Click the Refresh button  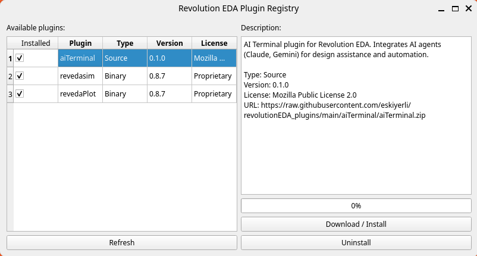[x=122, y=243]
